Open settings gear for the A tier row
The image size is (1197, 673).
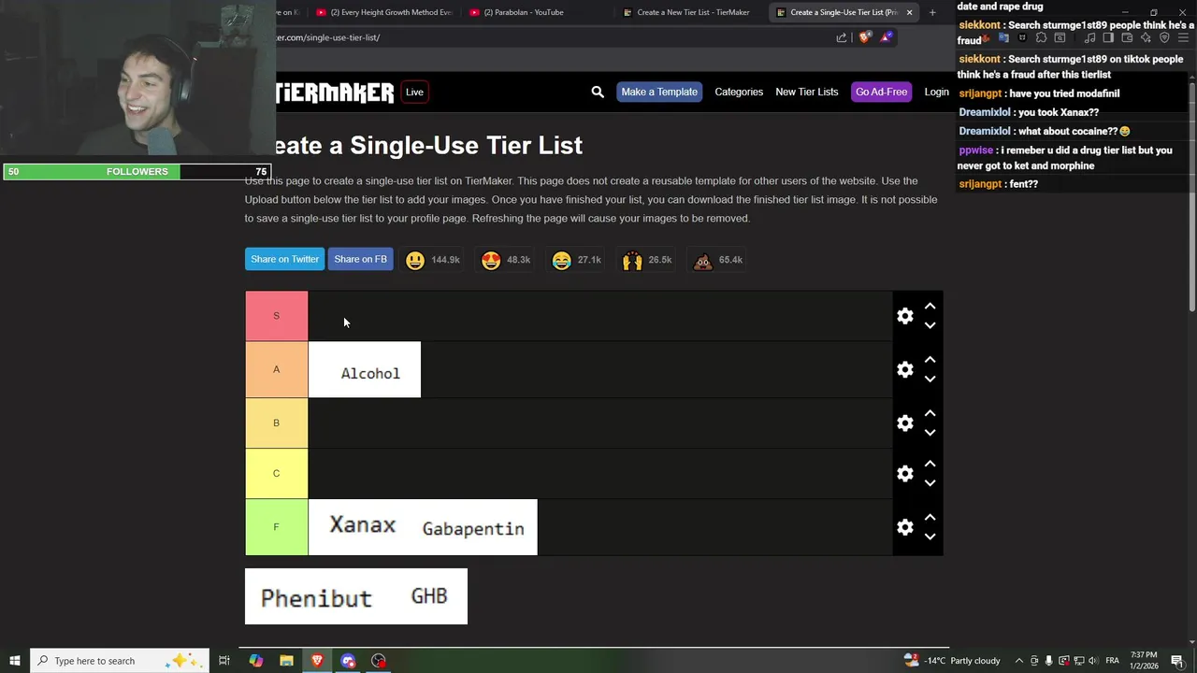(904, 369)
